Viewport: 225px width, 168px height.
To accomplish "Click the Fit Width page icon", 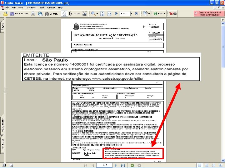I will coord(109,14).
